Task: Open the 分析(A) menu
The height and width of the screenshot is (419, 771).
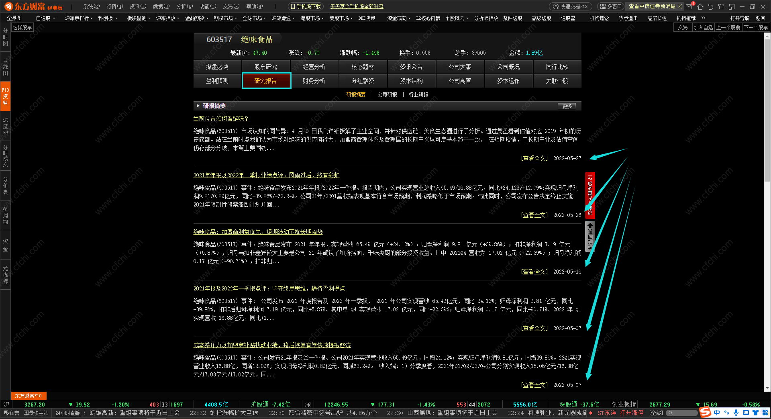Action: 185,6
